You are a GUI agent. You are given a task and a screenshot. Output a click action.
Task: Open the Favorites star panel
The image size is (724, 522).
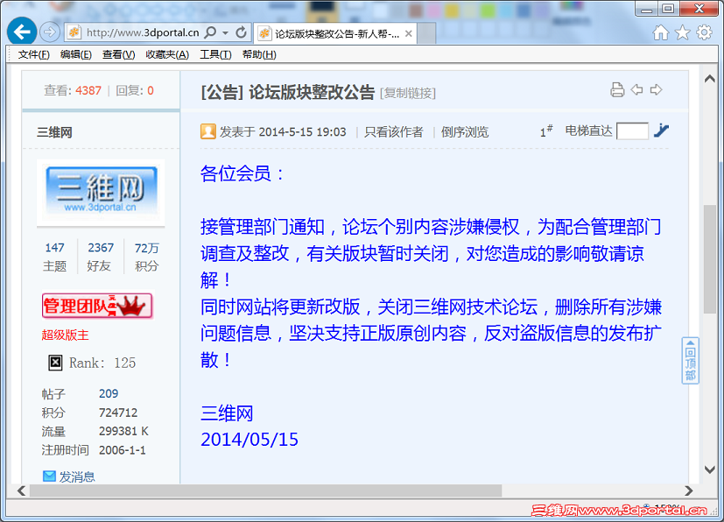click(x=682, y=31)
